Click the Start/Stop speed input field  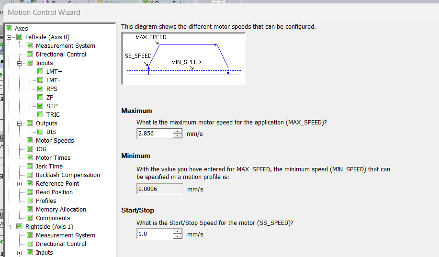pyautogui.click(x=154, y=234)
